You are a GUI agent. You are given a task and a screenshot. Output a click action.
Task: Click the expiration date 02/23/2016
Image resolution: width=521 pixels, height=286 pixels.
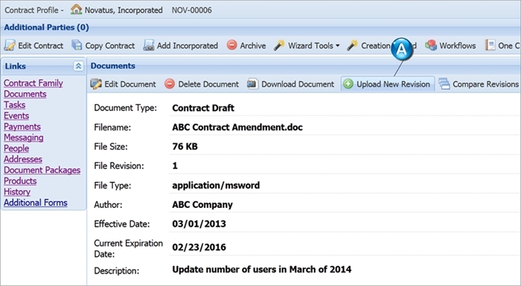[199, 247]
